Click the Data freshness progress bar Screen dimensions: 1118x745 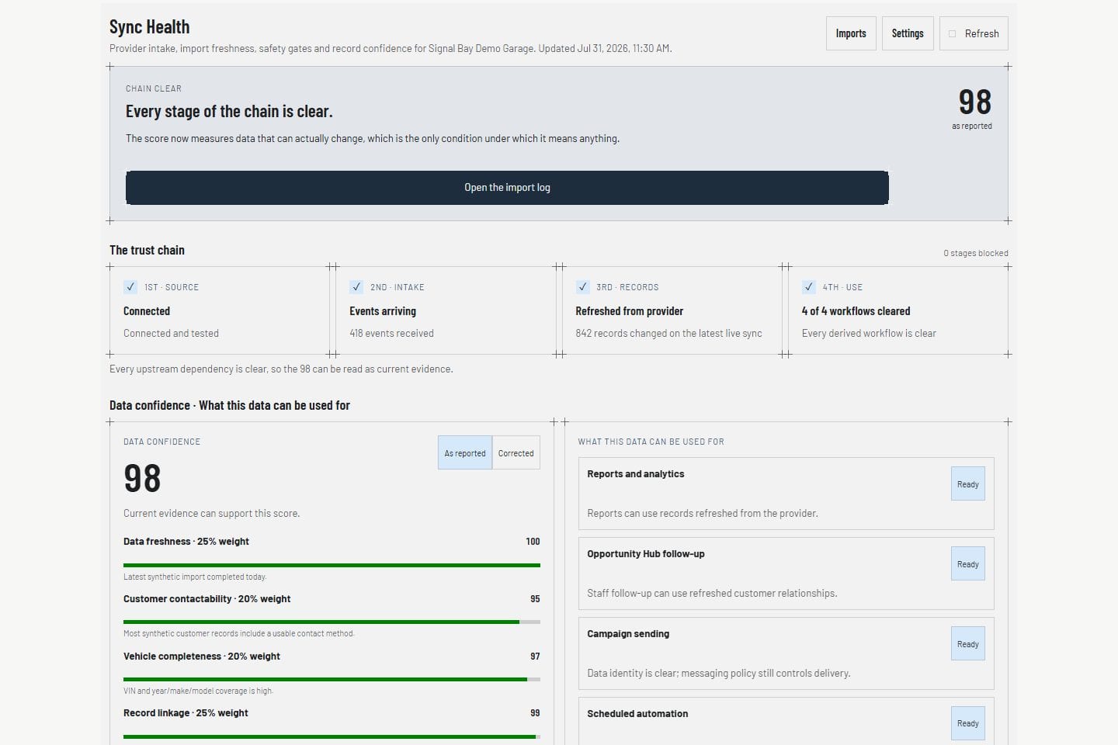click(332, 565)
